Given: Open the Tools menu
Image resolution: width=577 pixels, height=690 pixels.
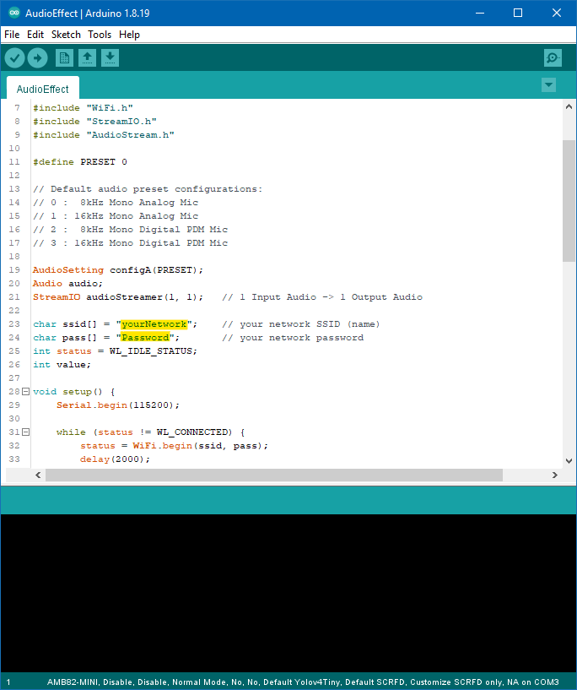Looking at the screenshot, I should coord(100,35).
